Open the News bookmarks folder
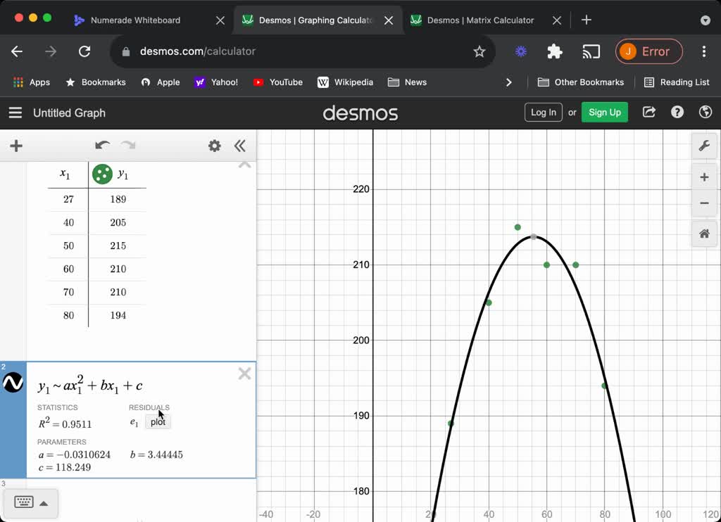The width and height of the screenshot is (721, 522). point(408,82)
